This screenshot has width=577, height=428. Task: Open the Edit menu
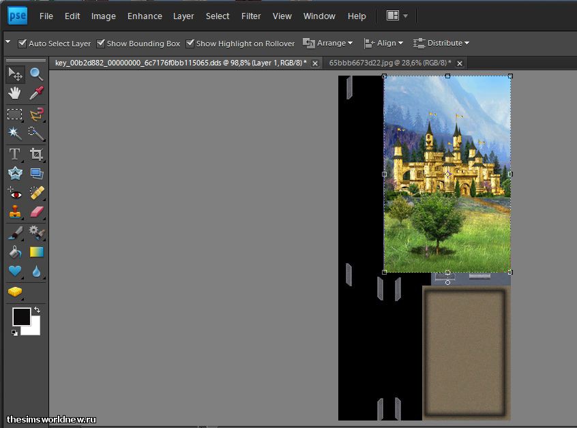coord(72,16)
